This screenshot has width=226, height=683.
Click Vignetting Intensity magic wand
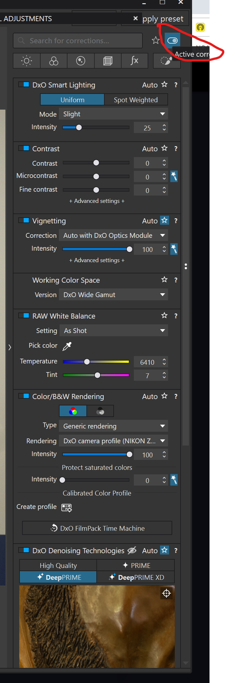pos(174,249)
